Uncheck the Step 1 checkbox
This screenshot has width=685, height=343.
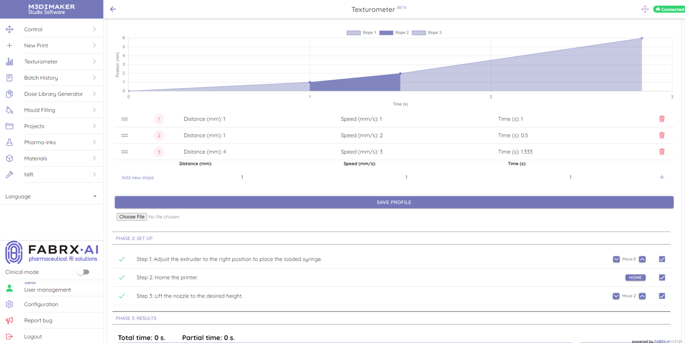pyautogui.click(x=662, y=259)
